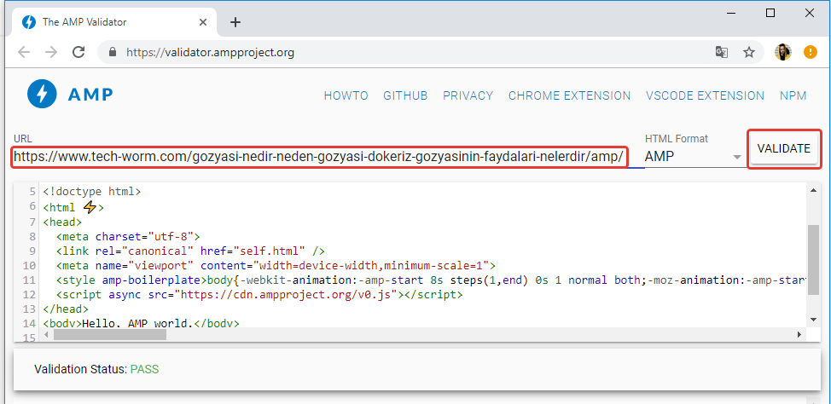Image resolution: width=831 pixels, height=404 pixels.
Task: Reload the page with the refresh icon
Action: tap(78, 52)
